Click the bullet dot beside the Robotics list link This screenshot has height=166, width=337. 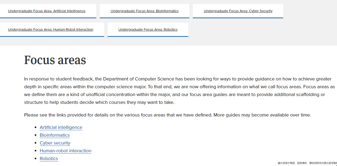tap(36, 158)
